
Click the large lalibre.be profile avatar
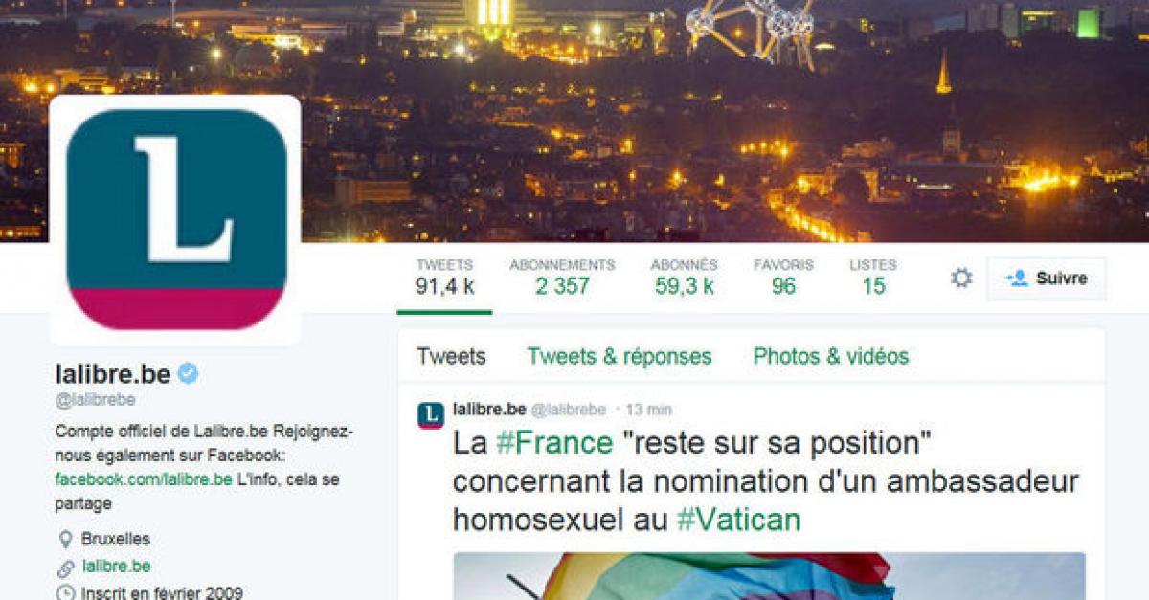pyautogui.click(x=175, y=220)
